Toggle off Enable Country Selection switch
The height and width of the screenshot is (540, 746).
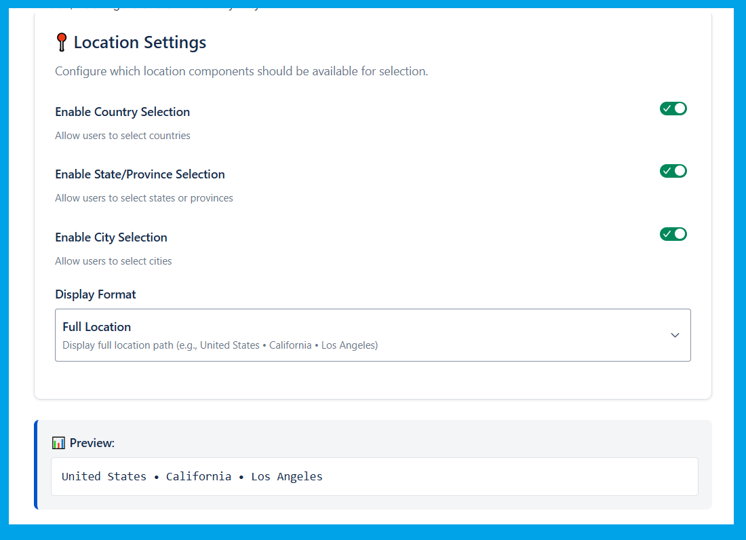point(673,109)
